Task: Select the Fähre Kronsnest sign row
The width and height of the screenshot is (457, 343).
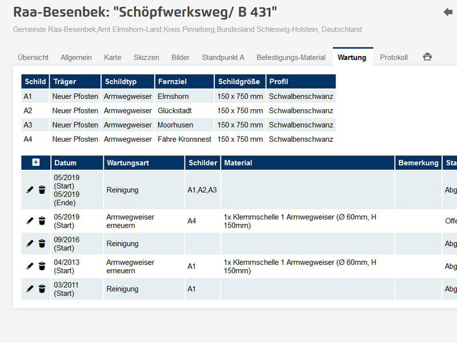Action: pyautogui.click(x=184, y=139)
